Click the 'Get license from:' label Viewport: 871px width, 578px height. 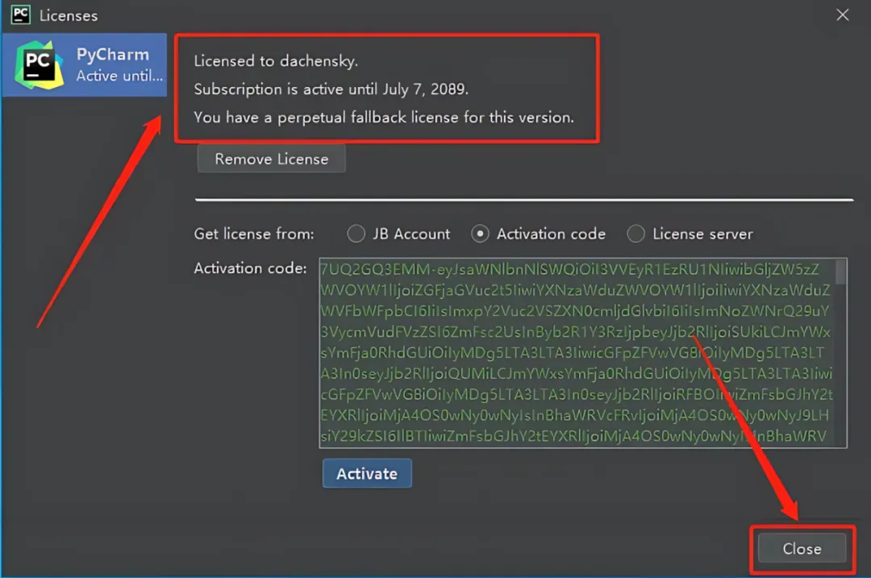click(254, 234)
